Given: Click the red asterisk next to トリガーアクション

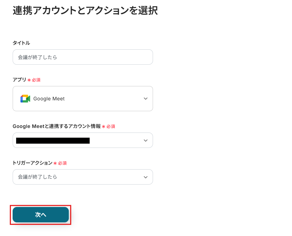Looking at the screenshot, I should click(x=55, y=163).
